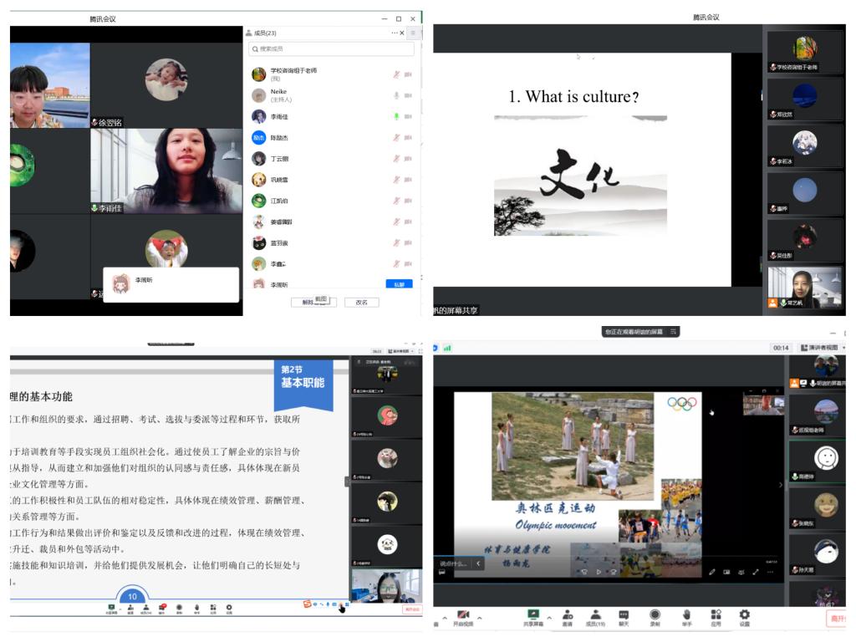Expand the arrow next to 共享屏幕
The height and width of the screenshot is (642, 856).
pyautogui.click(x=549, y=618)
